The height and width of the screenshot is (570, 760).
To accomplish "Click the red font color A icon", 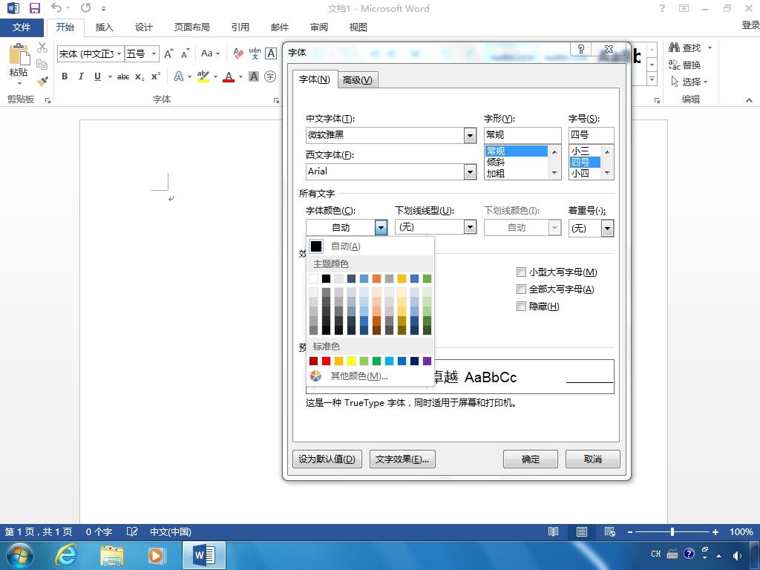I will (x=229, y=76).
